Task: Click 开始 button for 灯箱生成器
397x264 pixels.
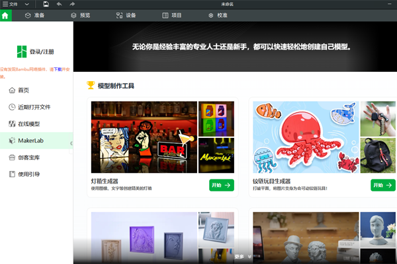Action: 221,185
